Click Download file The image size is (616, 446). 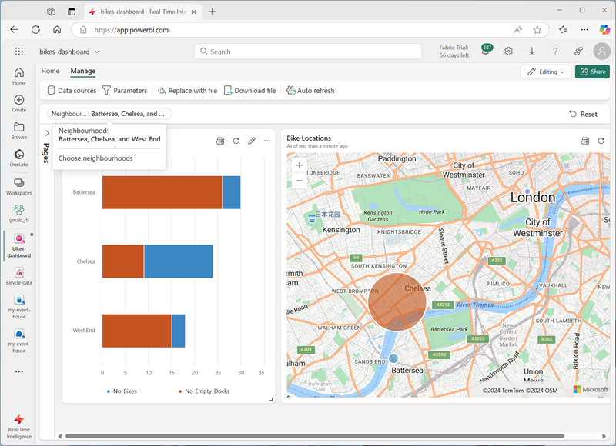(x=249, y=91)
